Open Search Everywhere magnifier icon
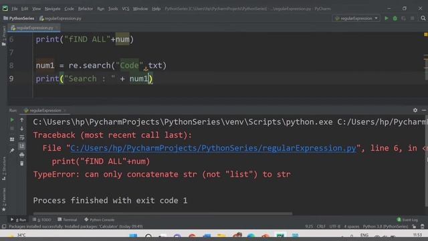Screen dimensions: 428x241 423,18
